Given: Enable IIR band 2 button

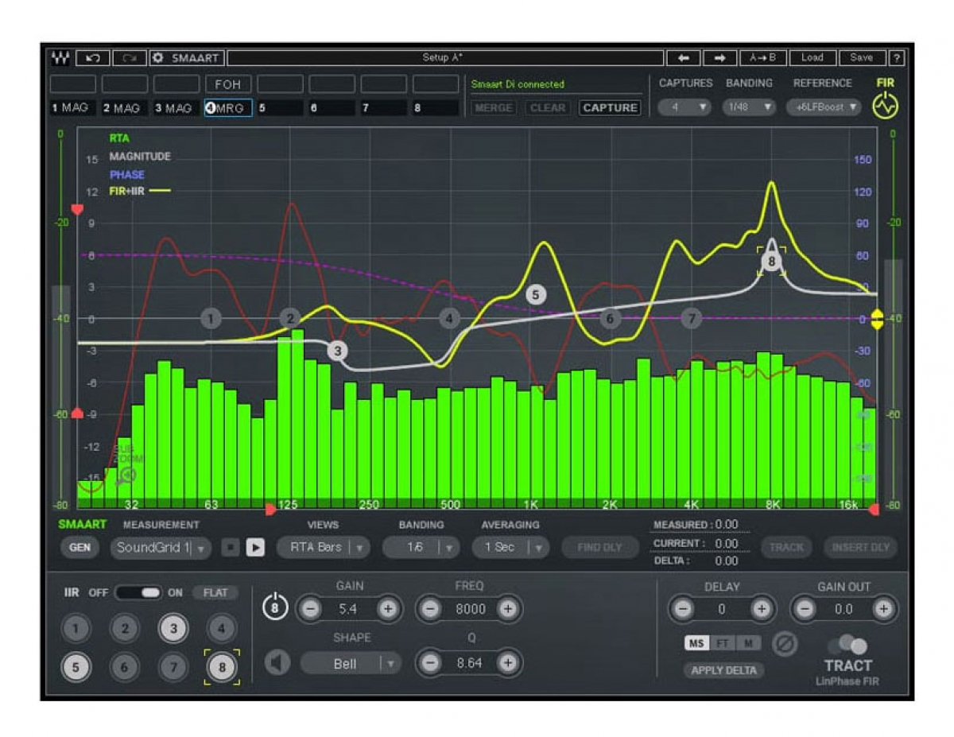Looking at the screenshot, I should pyautogui.click(x=124, y=630).
